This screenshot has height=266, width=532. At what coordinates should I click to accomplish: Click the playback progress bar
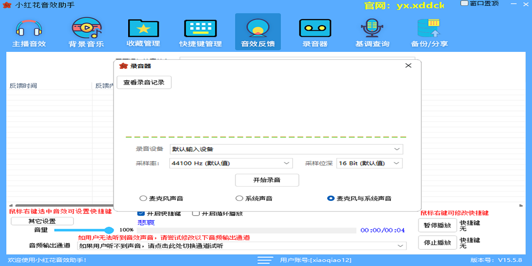[246, 231]
